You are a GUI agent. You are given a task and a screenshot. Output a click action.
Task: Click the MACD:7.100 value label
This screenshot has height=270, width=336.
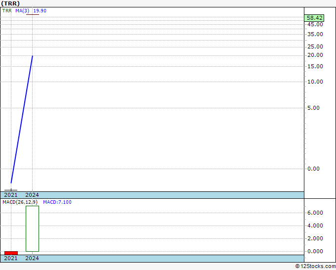pyautogui.click(x=57, y=202)
